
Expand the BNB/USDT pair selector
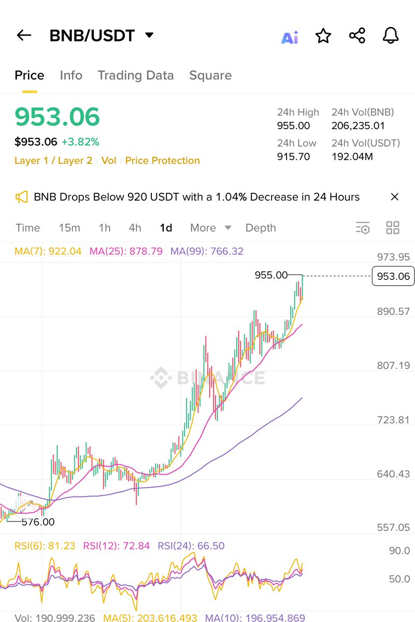[149, 35]
